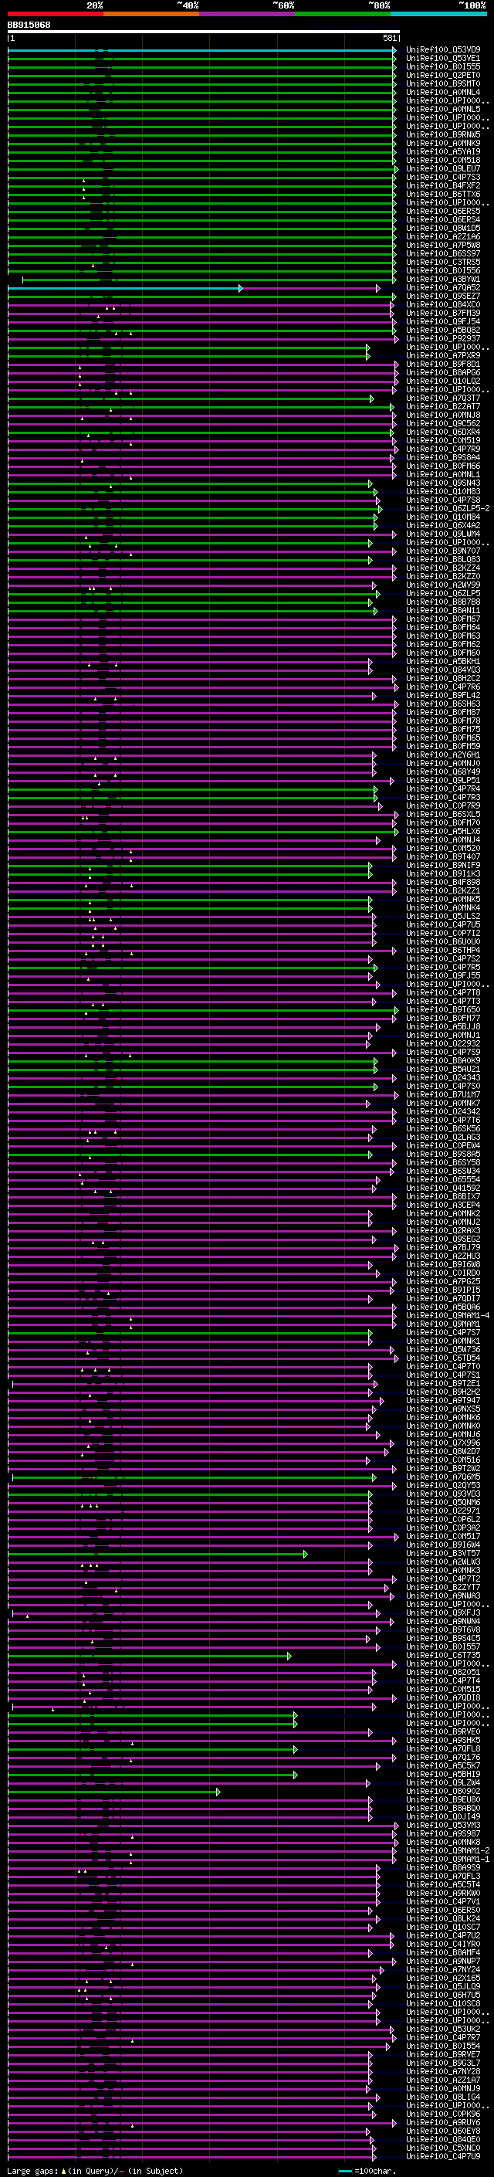Select the UniRef100_Q6ZLP5-2 isoform label
This screenshot has width=494, height=2177.
coord(448,509)
